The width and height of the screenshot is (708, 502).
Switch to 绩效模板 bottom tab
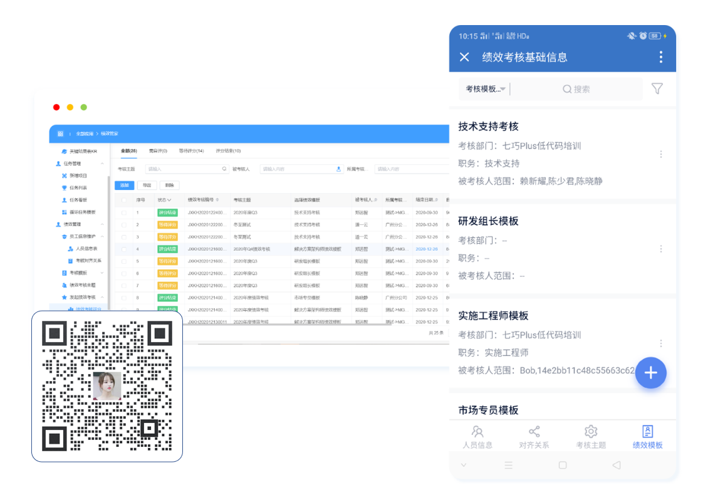(647, 437)
